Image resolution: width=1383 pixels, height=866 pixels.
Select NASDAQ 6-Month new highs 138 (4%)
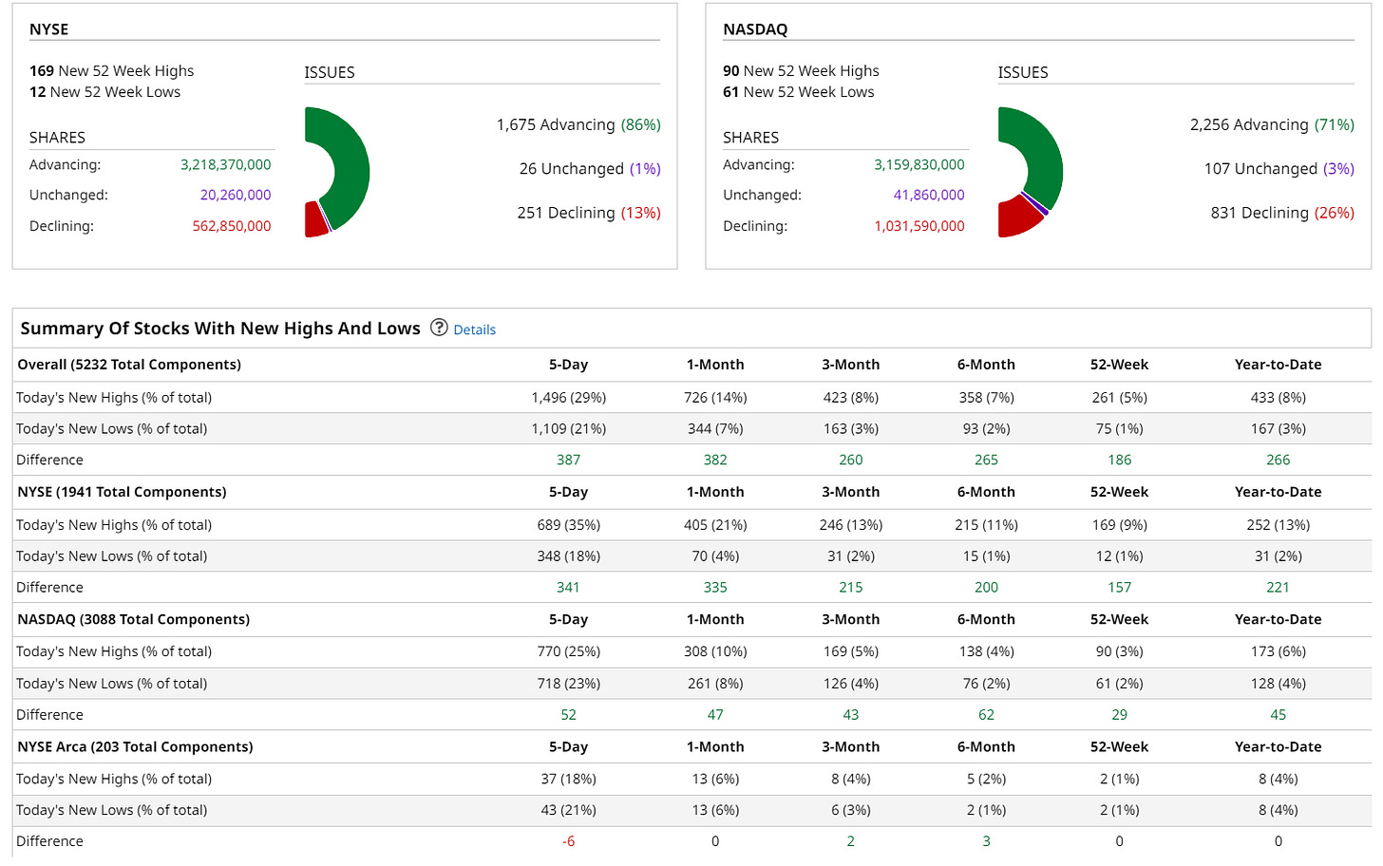tap(987, 652)
